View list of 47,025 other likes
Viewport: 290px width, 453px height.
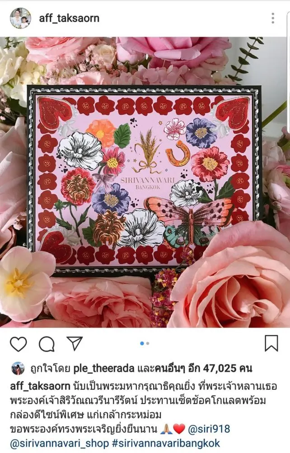point(203,368)
